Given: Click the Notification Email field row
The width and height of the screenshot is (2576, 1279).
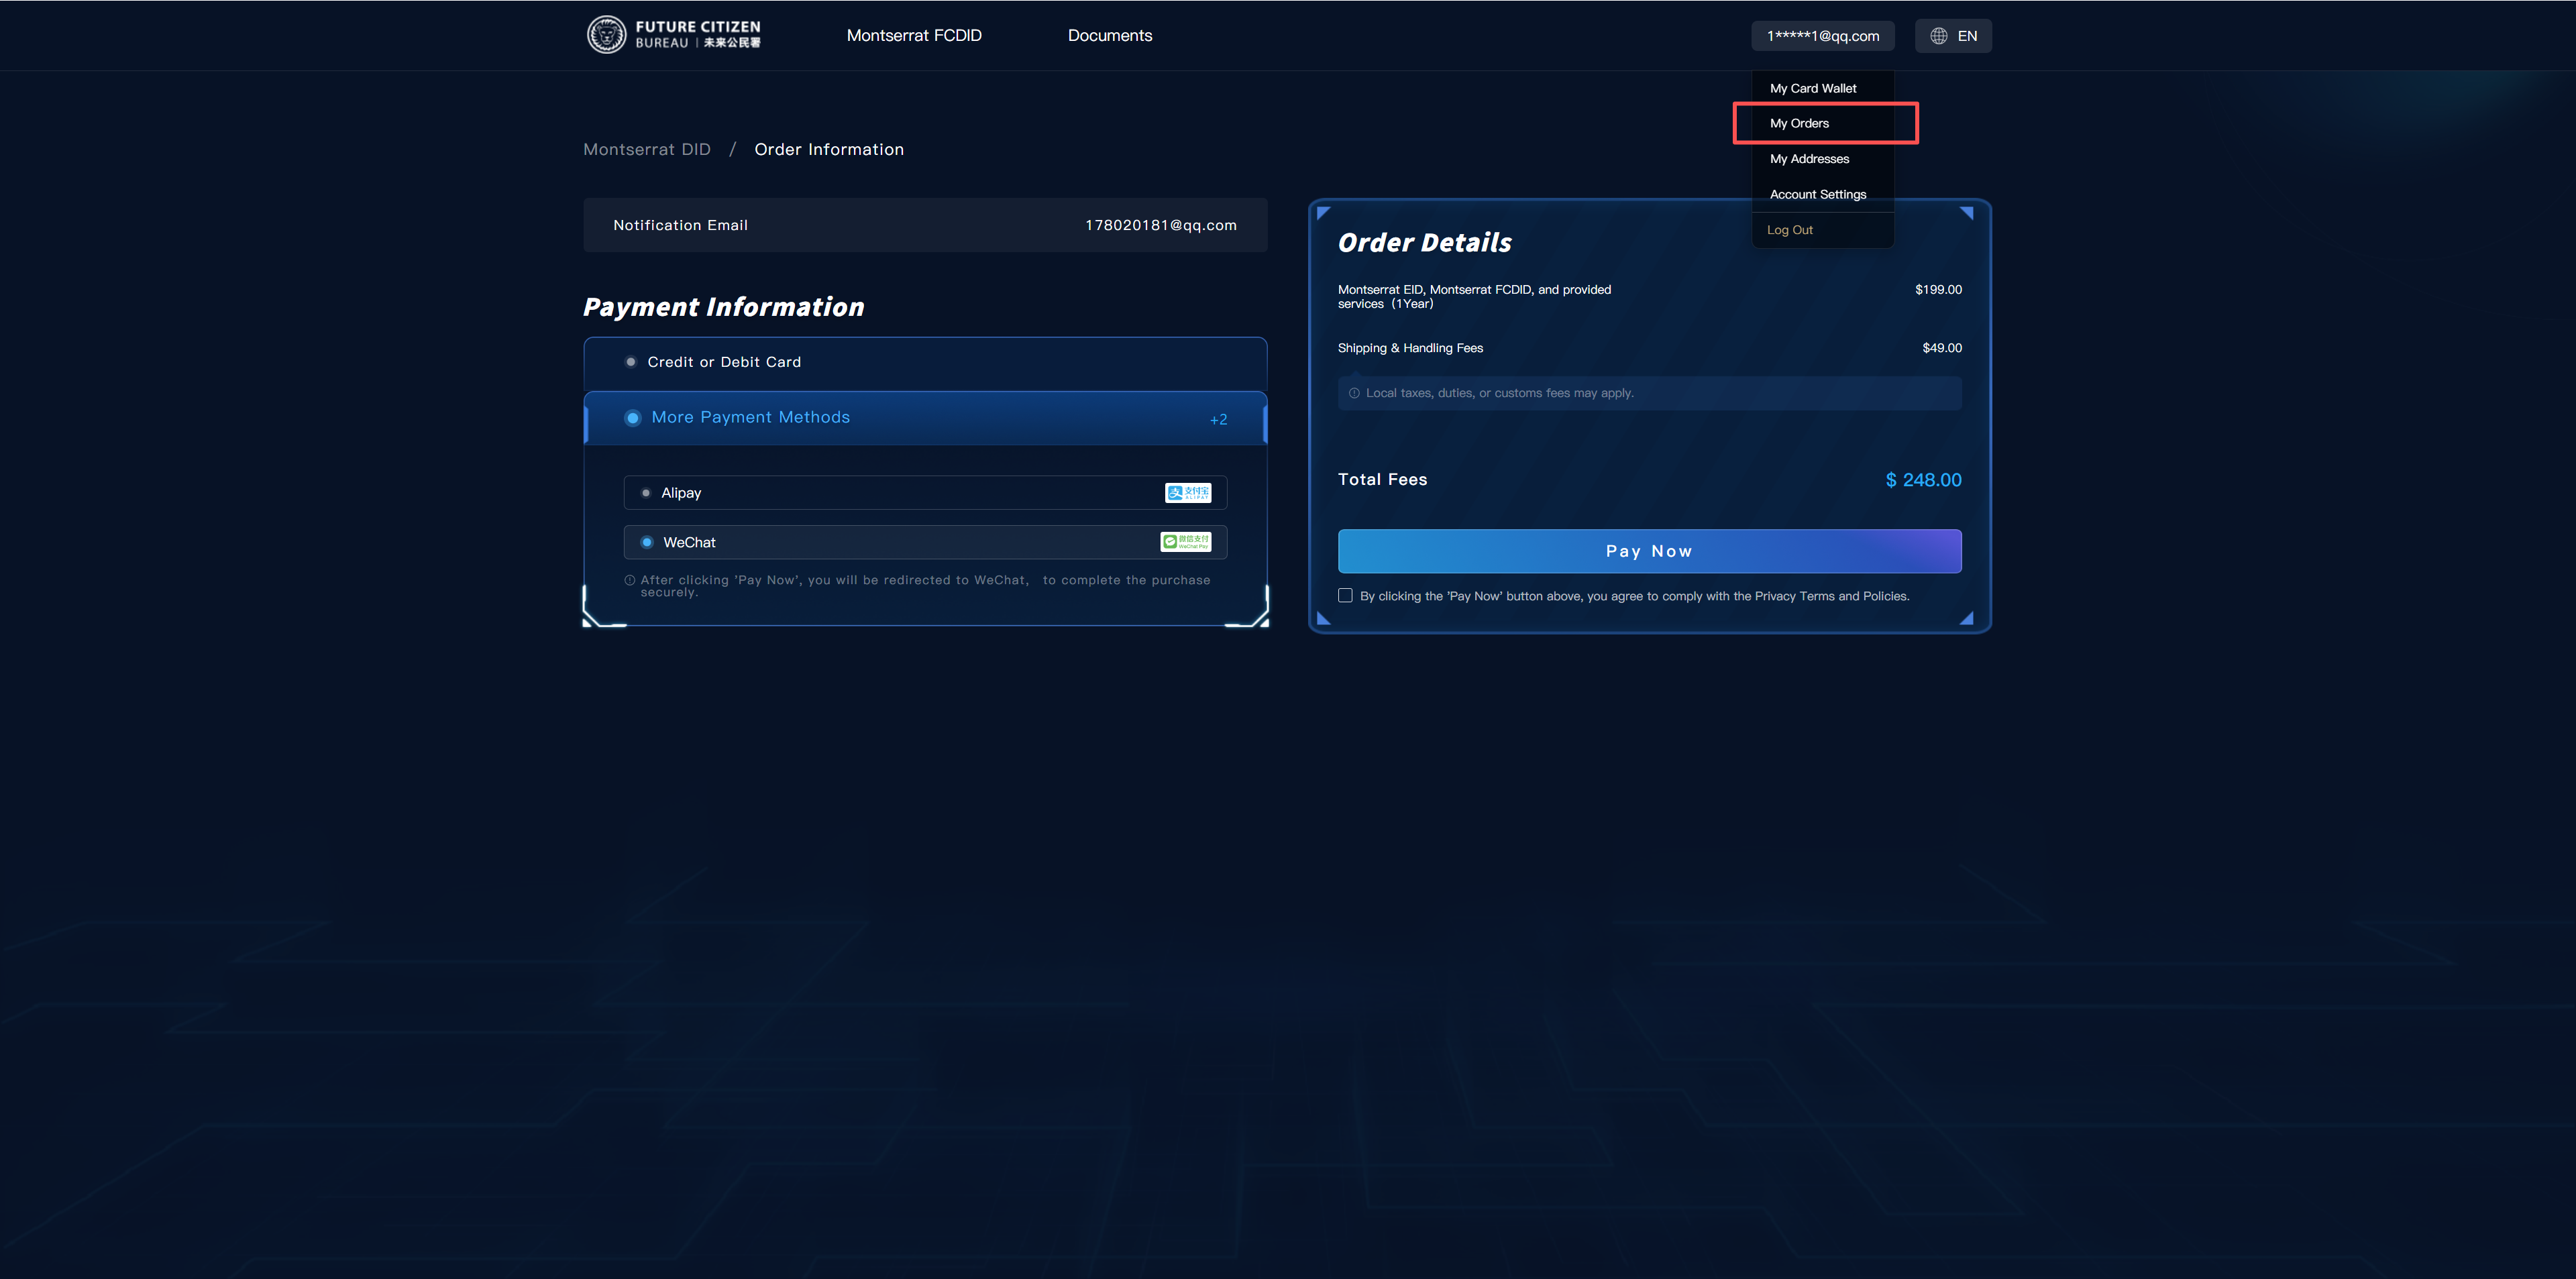Looking at the screenshot, I should click(x=925, y=225).
